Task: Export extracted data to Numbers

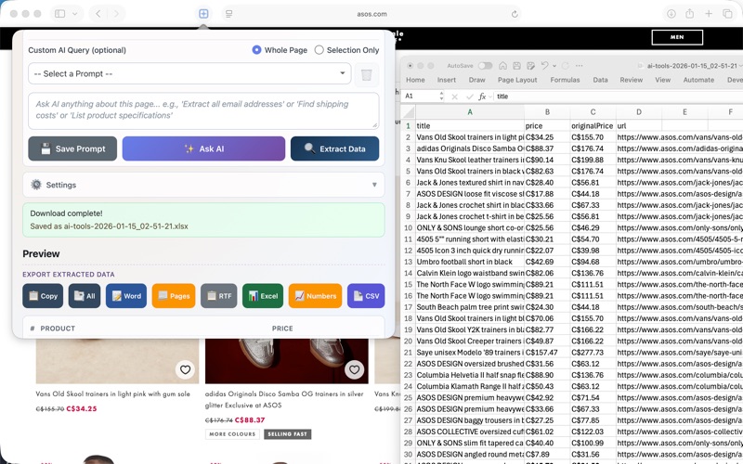Action: tap(315, 296)
